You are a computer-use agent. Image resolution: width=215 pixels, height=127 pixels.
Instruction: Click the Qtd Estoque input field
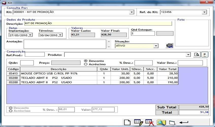[143, 34]
